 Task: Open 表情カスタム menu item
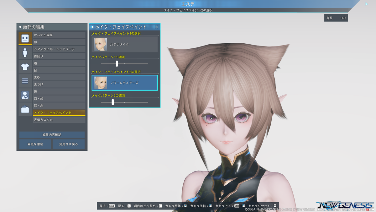point(59,120)
